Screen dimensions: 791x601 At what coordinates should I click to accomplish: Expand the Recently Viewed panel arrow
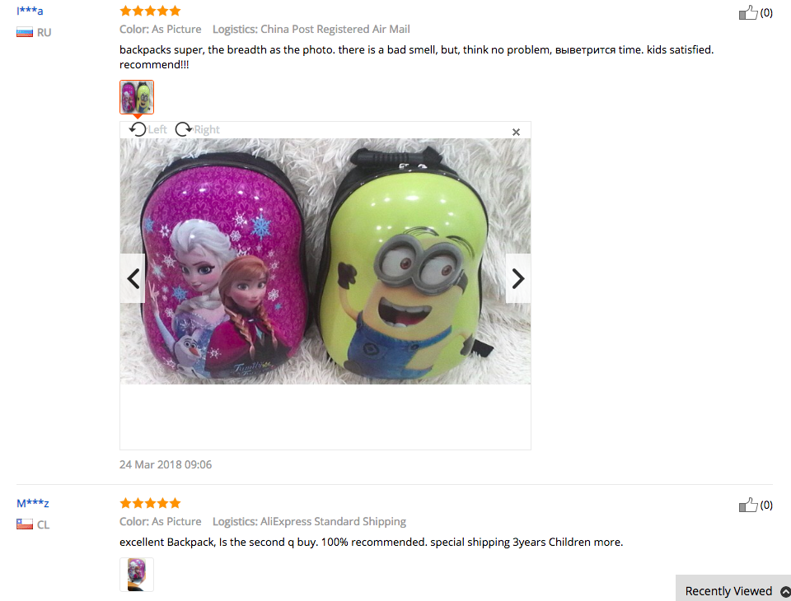point(785,591)
